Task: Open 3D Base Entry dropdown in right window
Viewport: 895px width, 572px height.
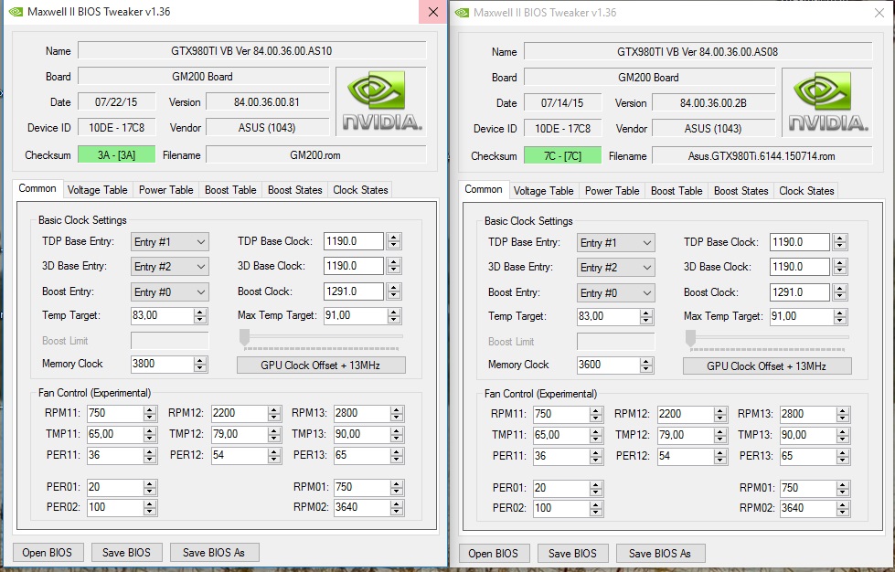Action: pyautogui.click(x=616, y=268)
